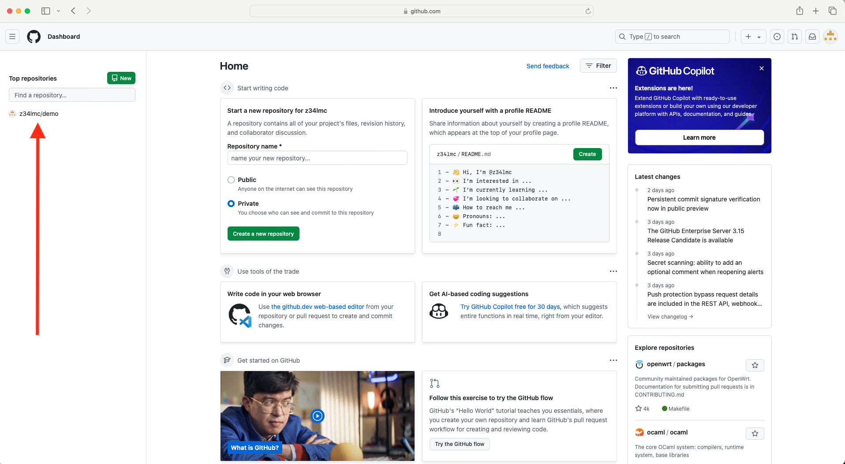Screen dimensions: 845x464
Task: Click the Repository name input field
Action: [317, 158]
